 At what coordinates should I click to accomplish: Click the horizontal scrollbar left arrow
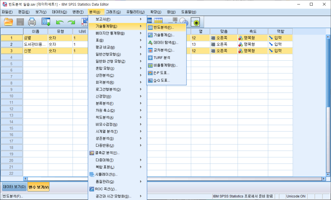click(x=25, y=179)
